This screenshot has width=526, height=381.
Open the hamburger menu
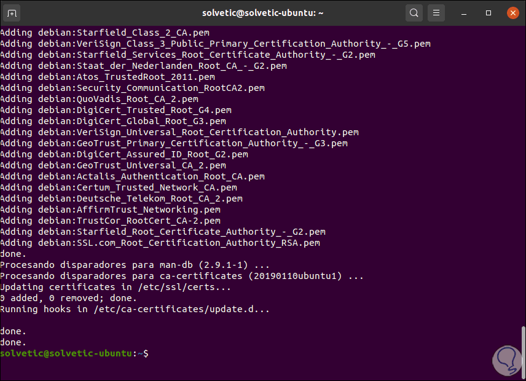pos(436,12)
